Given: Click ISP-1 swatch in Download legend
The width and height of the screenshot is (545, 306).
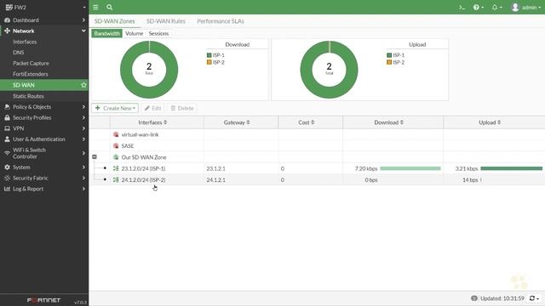Looking at the screenshot, I should tap(209, 55).
